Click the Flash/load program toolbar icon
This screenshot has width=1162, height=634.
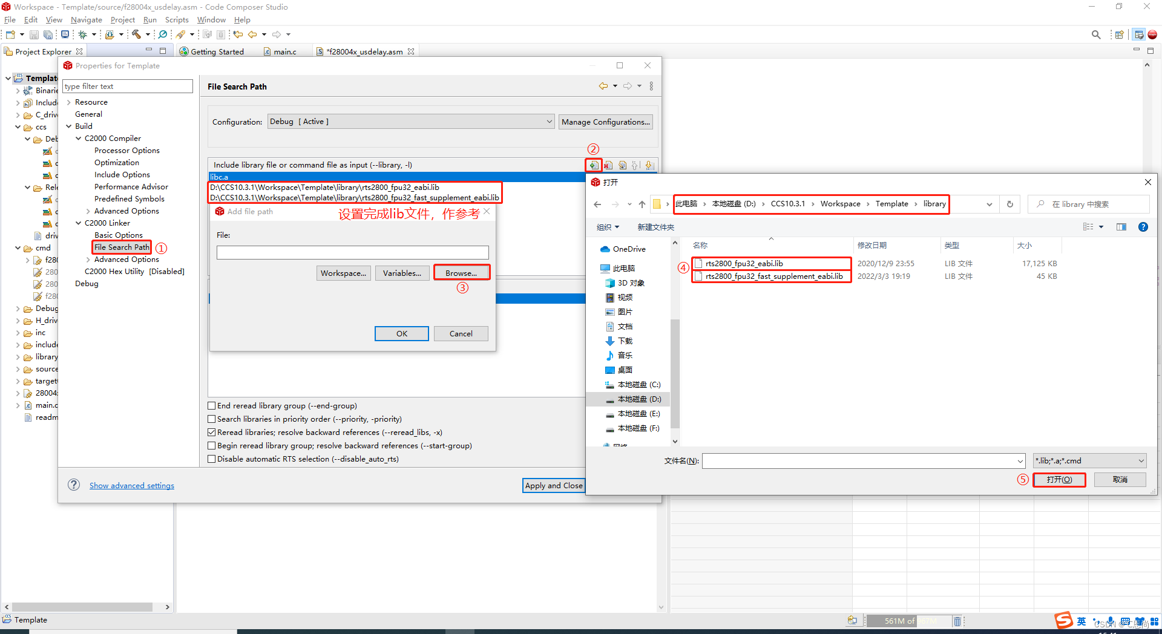(110, 34)
